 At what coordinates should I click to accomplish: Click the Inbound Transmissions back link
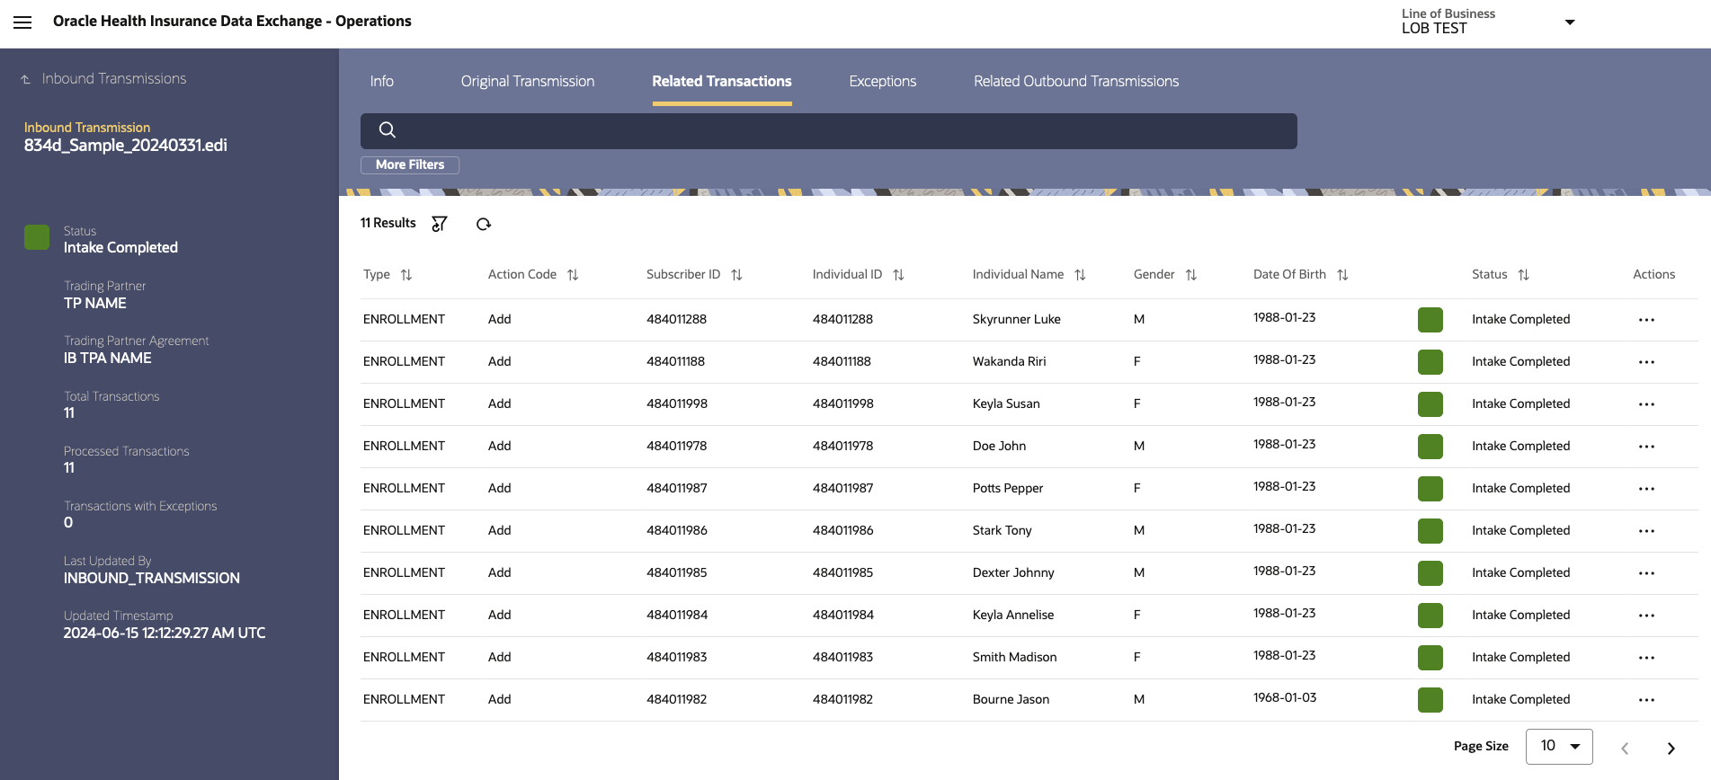click(x=114, y=79)
